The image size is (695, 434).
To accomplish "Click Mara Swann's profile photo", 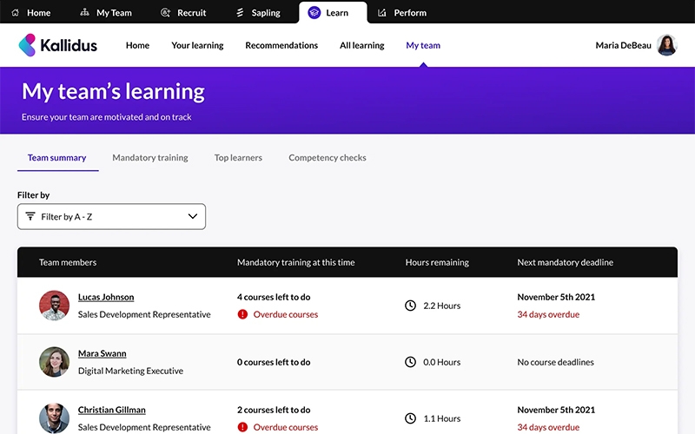I will pyautogui.click(x=54, y=362).
